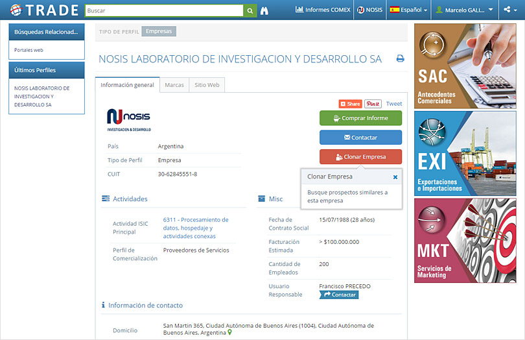Open the EXI Exportaciones e Importaciones banner
Screen dimensions: 525x340
tap(465, 154)
